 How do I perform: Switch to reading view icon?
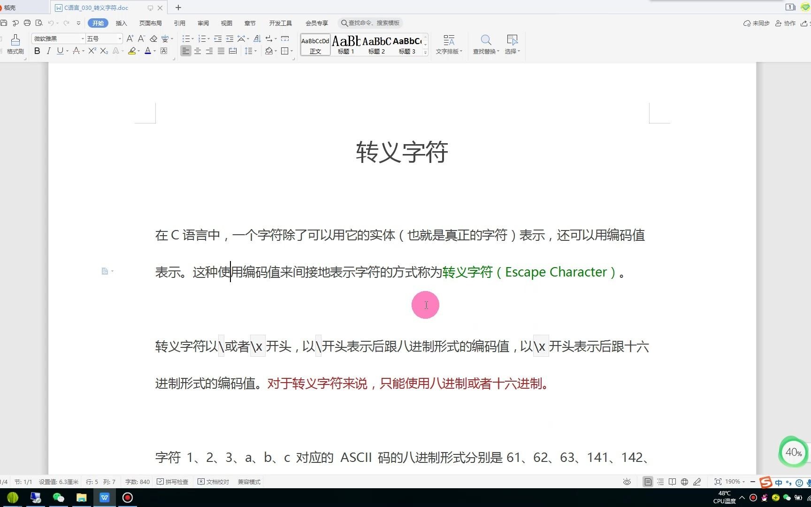click(672, 482)
